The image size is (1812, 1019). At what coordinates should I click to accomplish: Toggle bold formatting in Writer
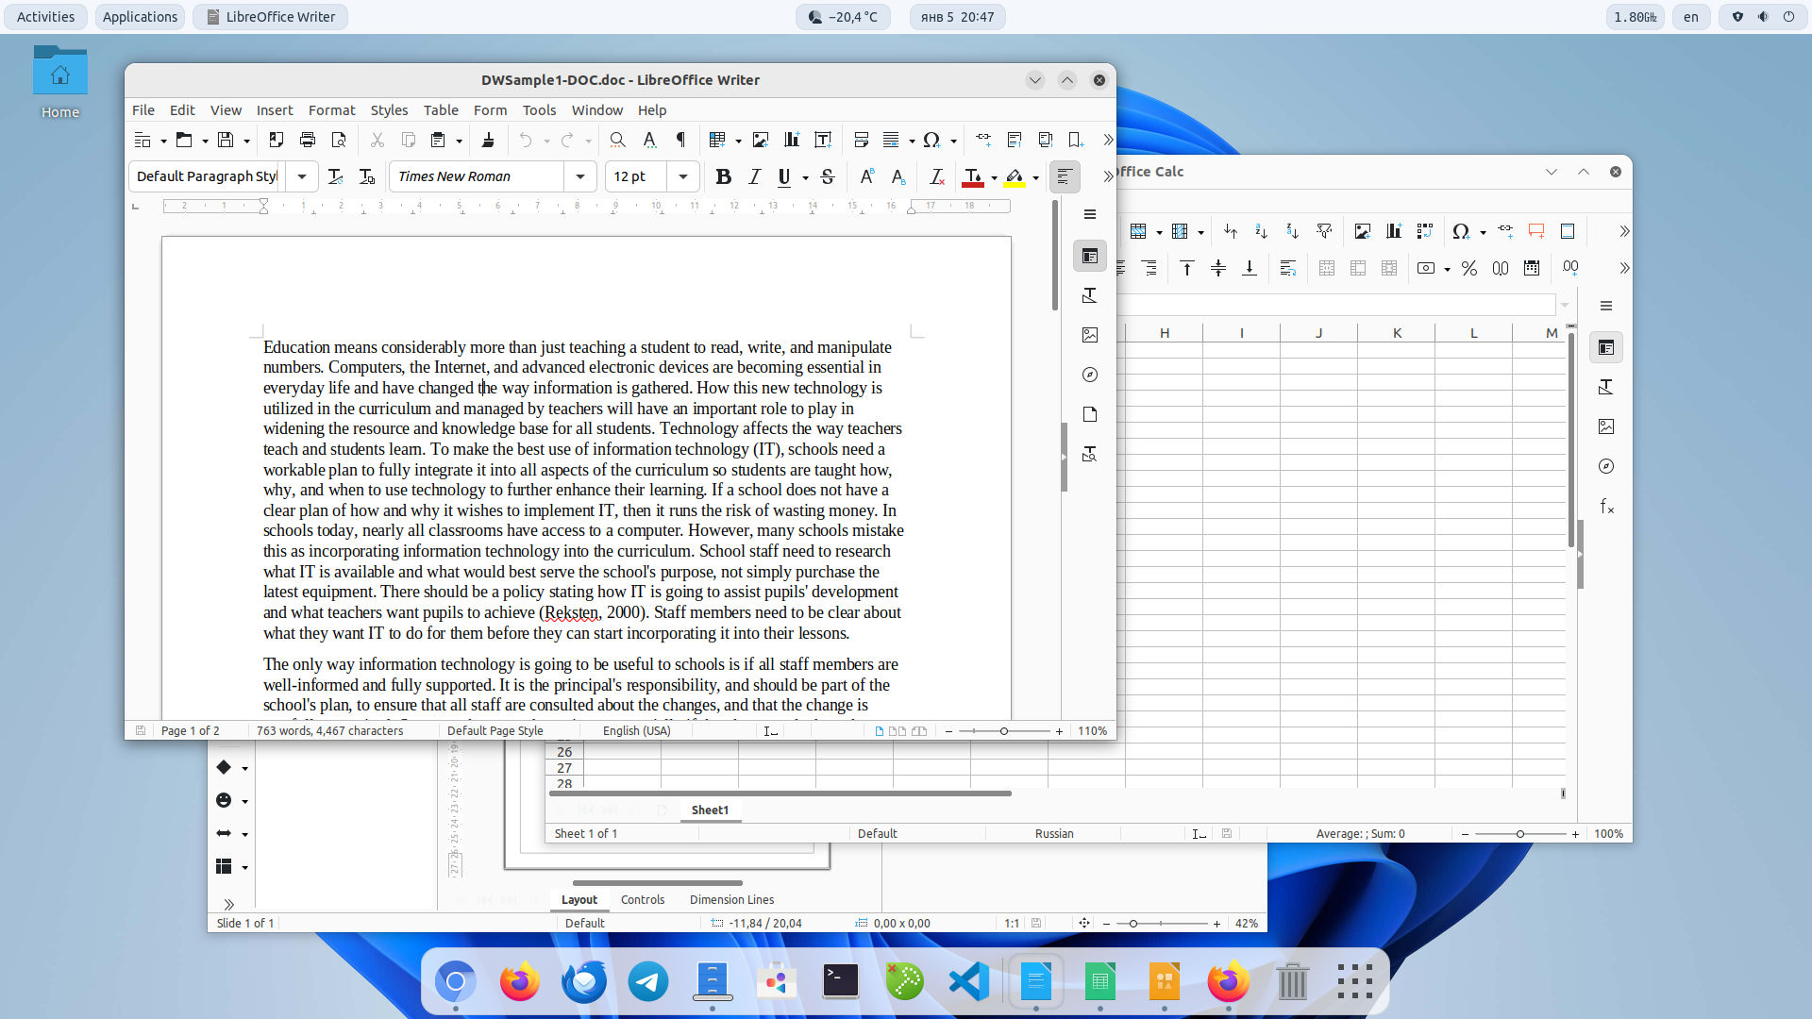[x=723, y=176]
